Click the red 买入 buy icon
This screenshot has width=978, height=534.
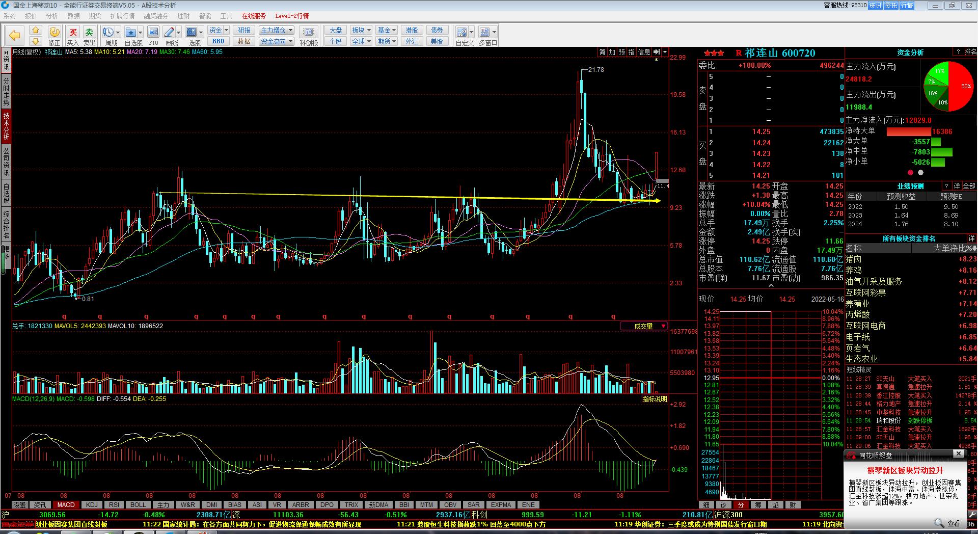[73, 33]
